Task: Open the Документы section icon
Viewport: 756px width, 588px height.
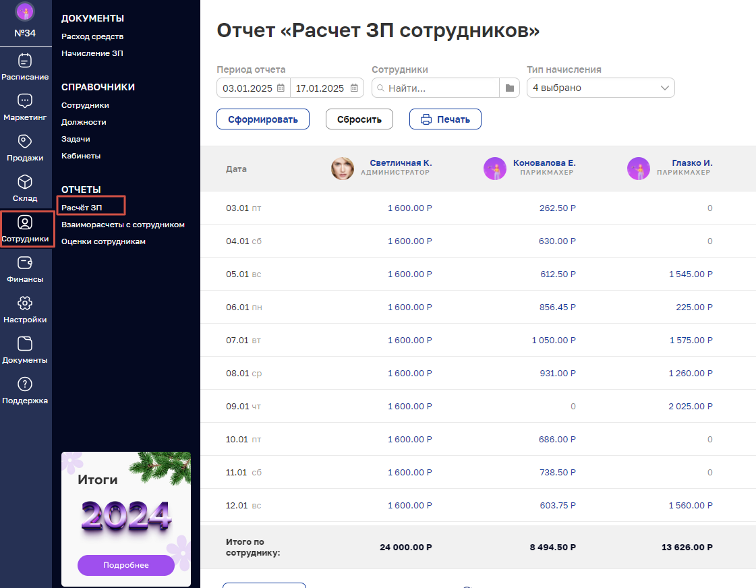Action: coord(25,344)
